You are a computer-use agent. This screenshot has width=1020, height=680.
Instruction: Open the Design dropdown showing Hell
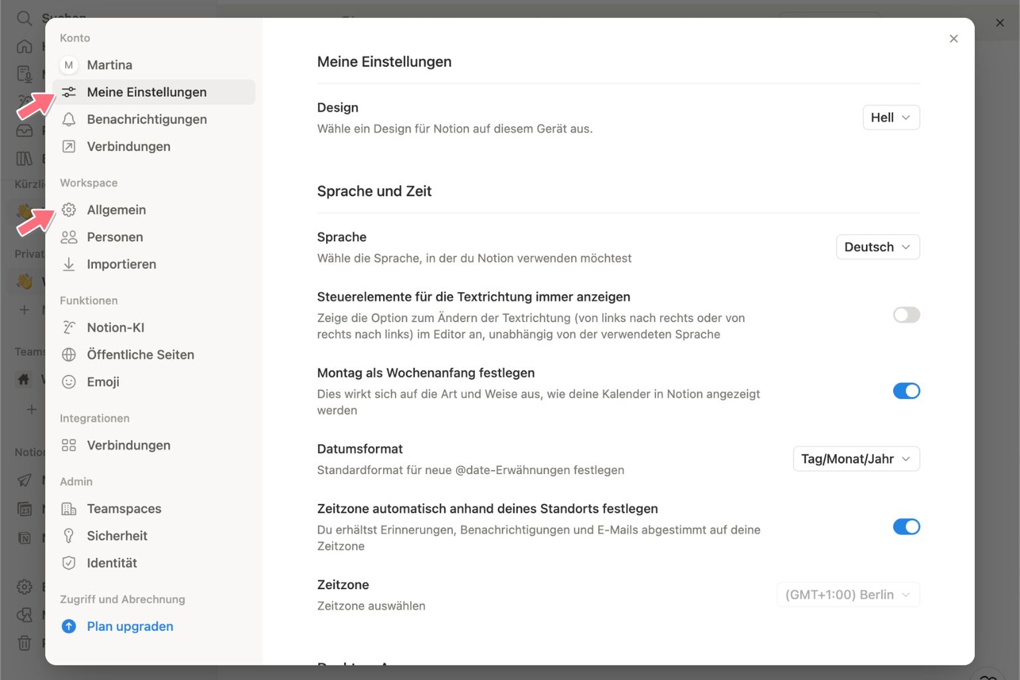pos(891,117)
